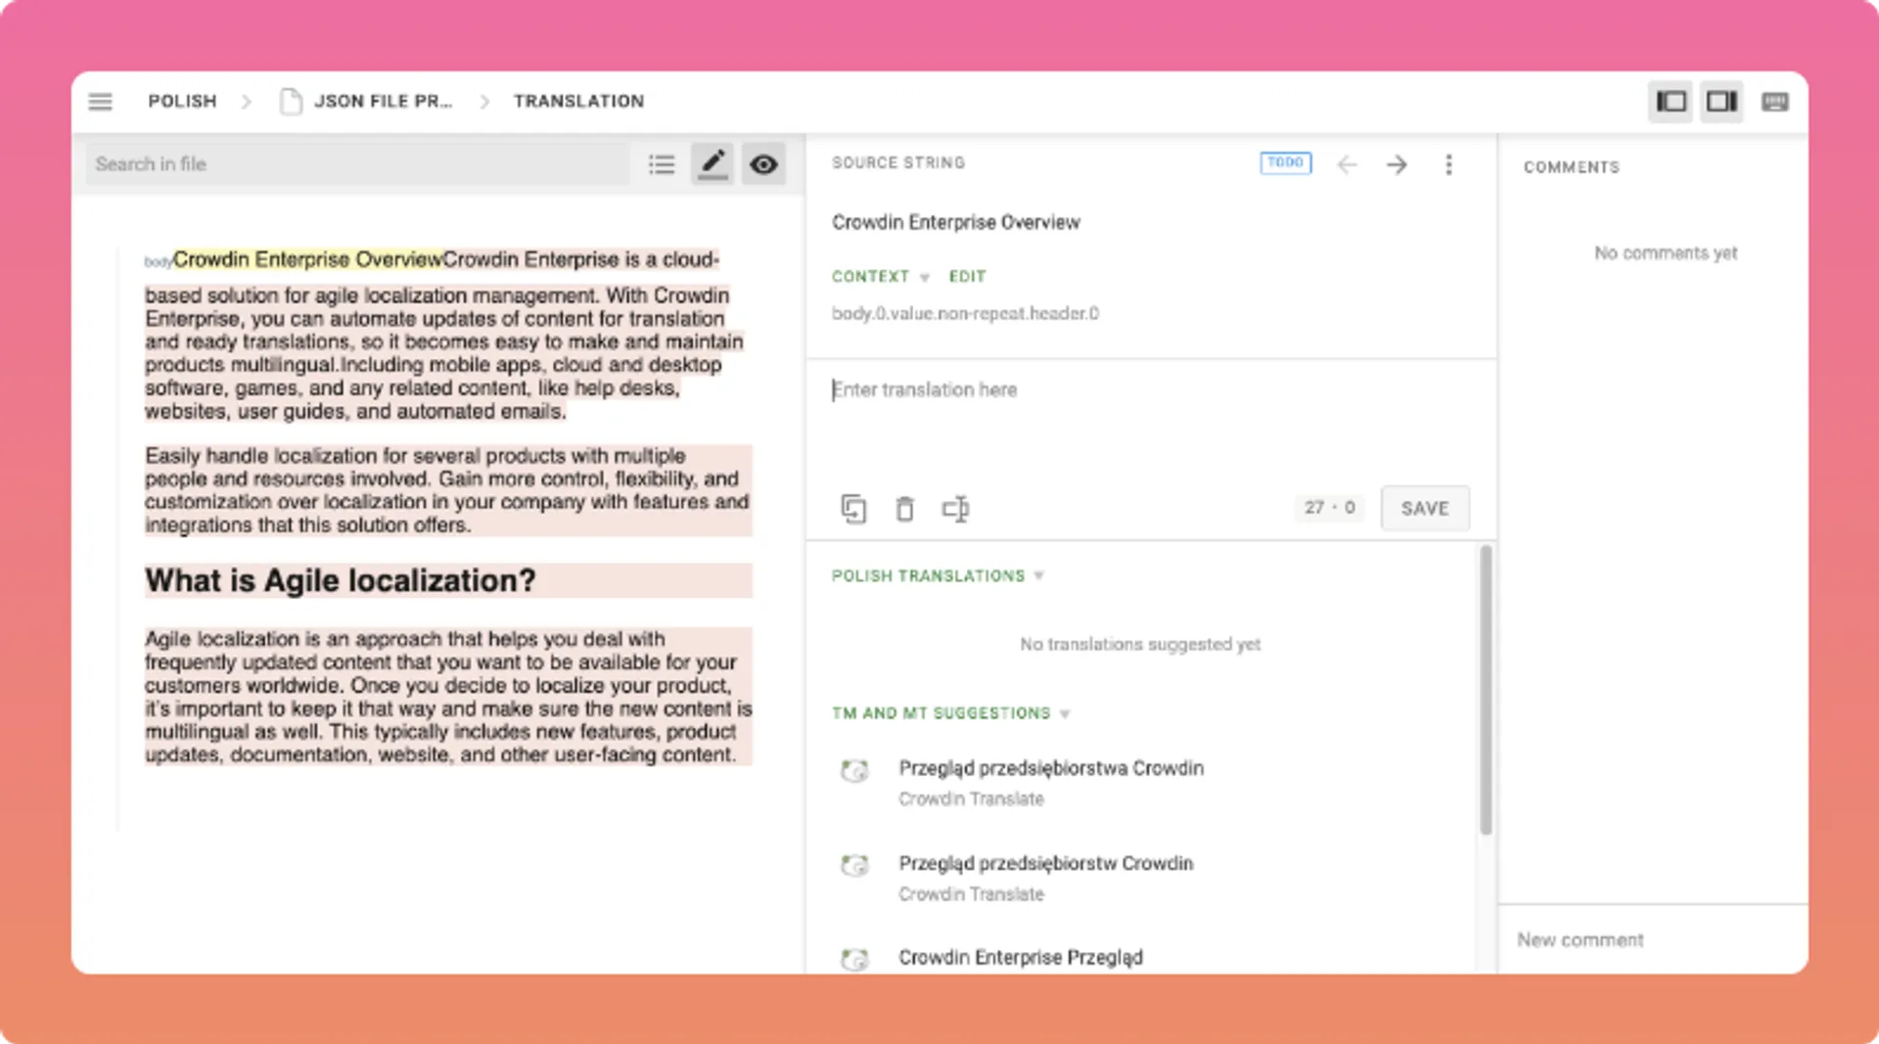Open the keyboard shortcuts icon
Image resolution: width=1879 pixels, height=1044 pixels.
[1774, 102]
